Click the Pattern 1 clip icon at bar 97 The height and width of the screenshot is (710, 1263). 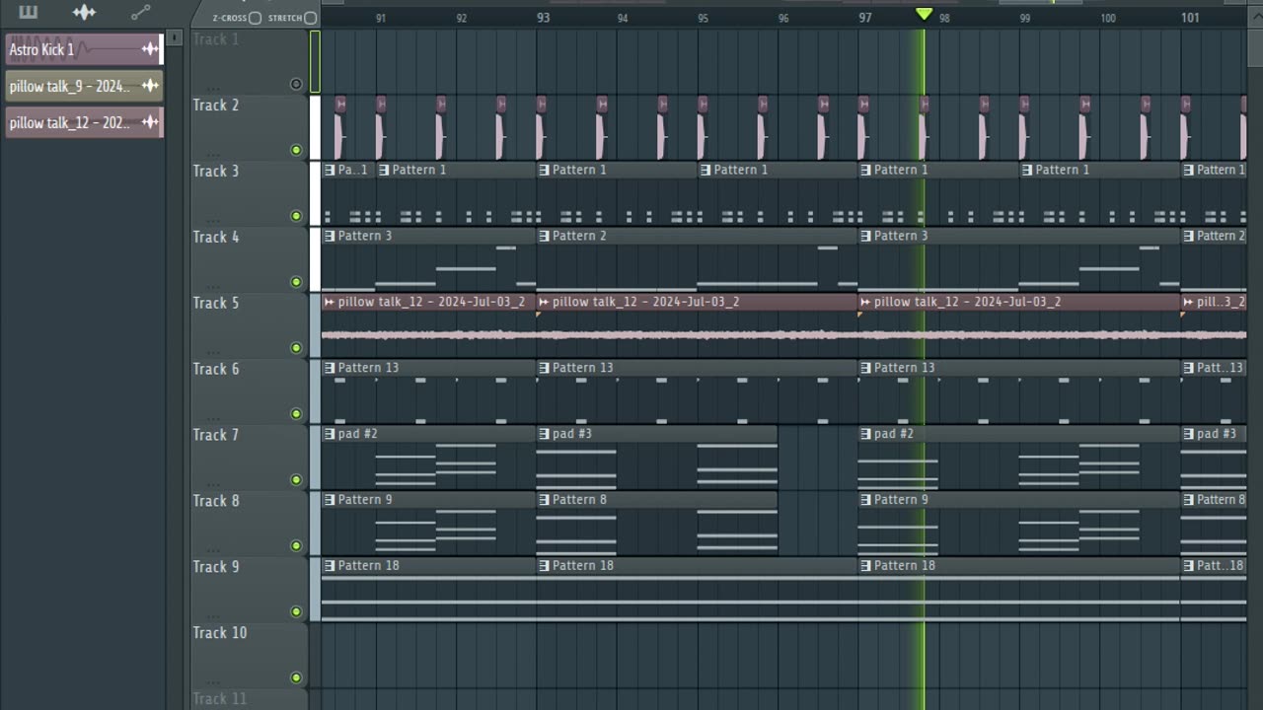(865, 170)
